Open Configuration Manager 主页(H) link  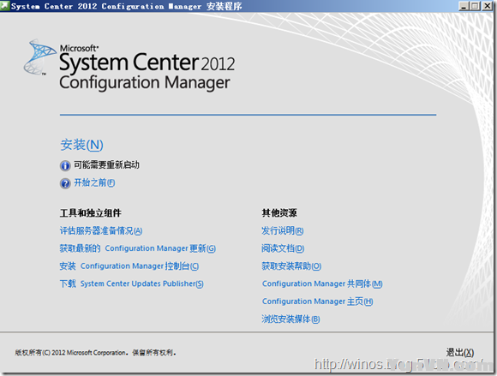(317, 301)
